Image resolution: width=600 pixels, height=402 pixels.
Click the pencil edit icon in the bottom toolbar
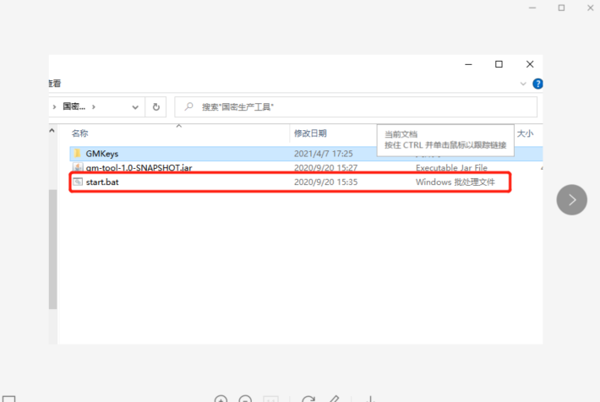tap(334, 399)
